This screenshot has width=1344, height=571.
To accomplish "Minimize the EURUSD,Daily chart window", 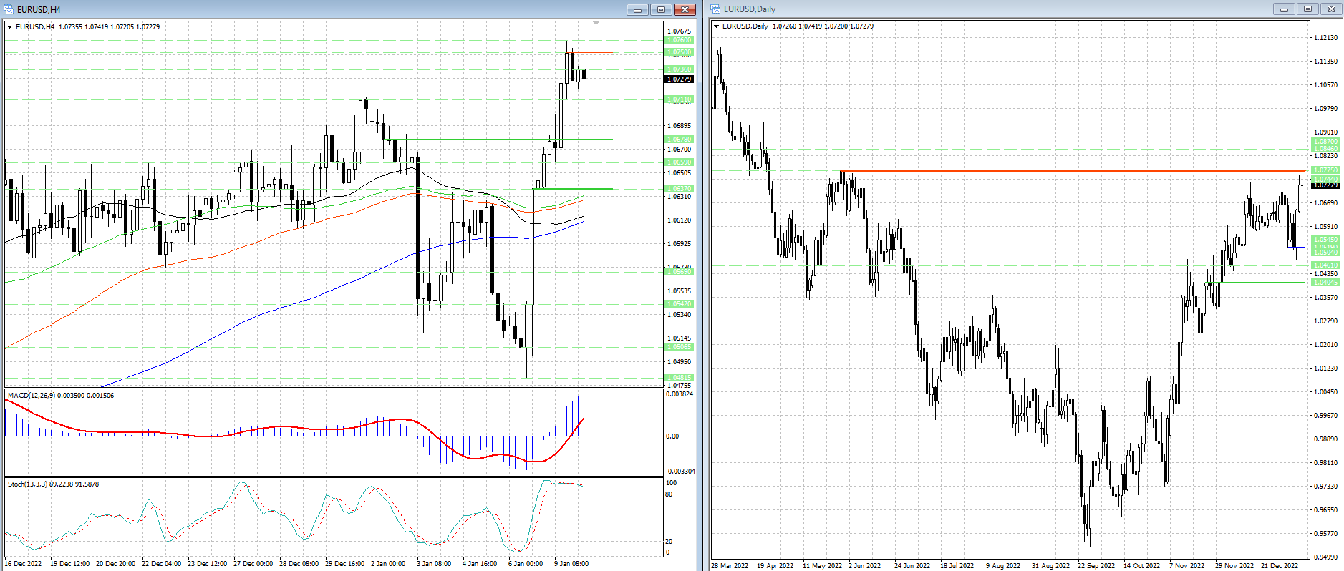I will (x=1284, y=9).
